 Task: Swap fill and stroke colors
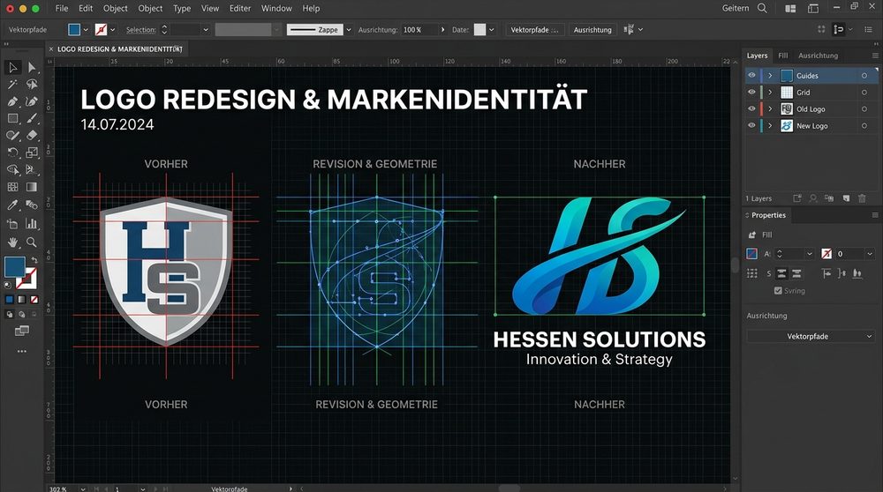point(34,260)
